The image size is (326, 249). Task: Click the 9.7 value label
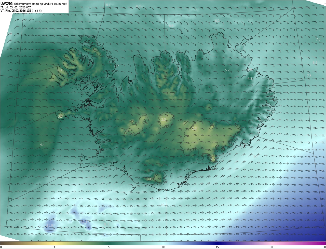[256, 157]
